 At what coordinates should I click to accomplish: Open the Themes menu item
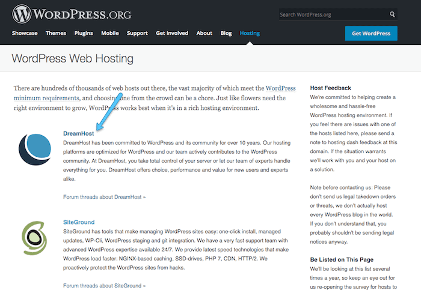56,33
